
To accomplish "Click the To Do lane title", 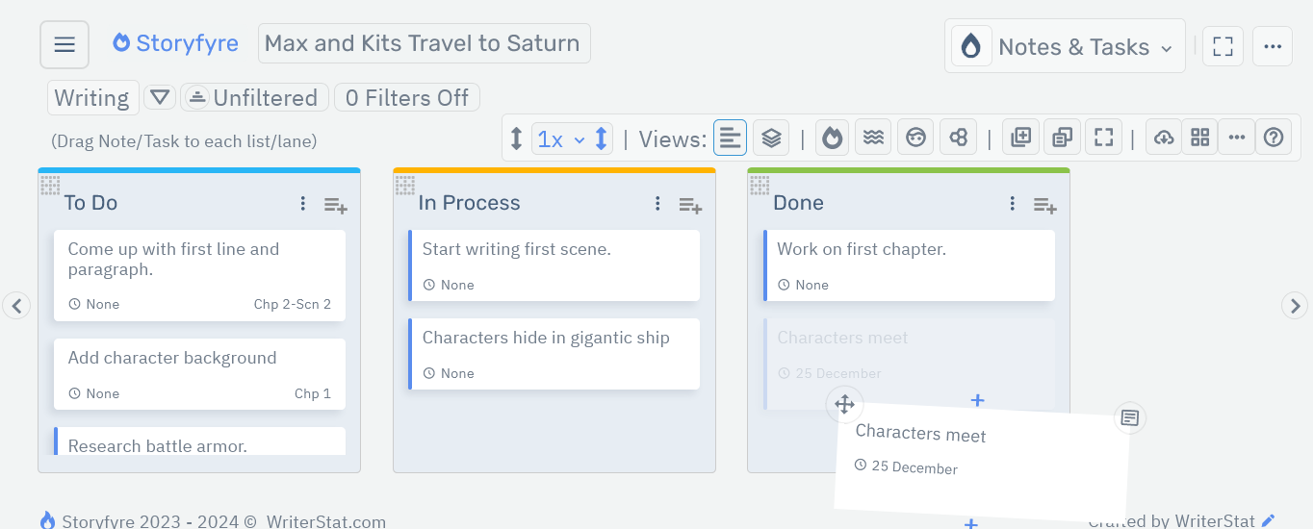I will pyautogui.click(x=90, y=203).
